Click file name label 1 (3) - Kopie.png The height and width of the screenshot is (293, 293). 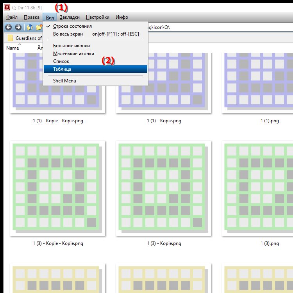[164, 243]
